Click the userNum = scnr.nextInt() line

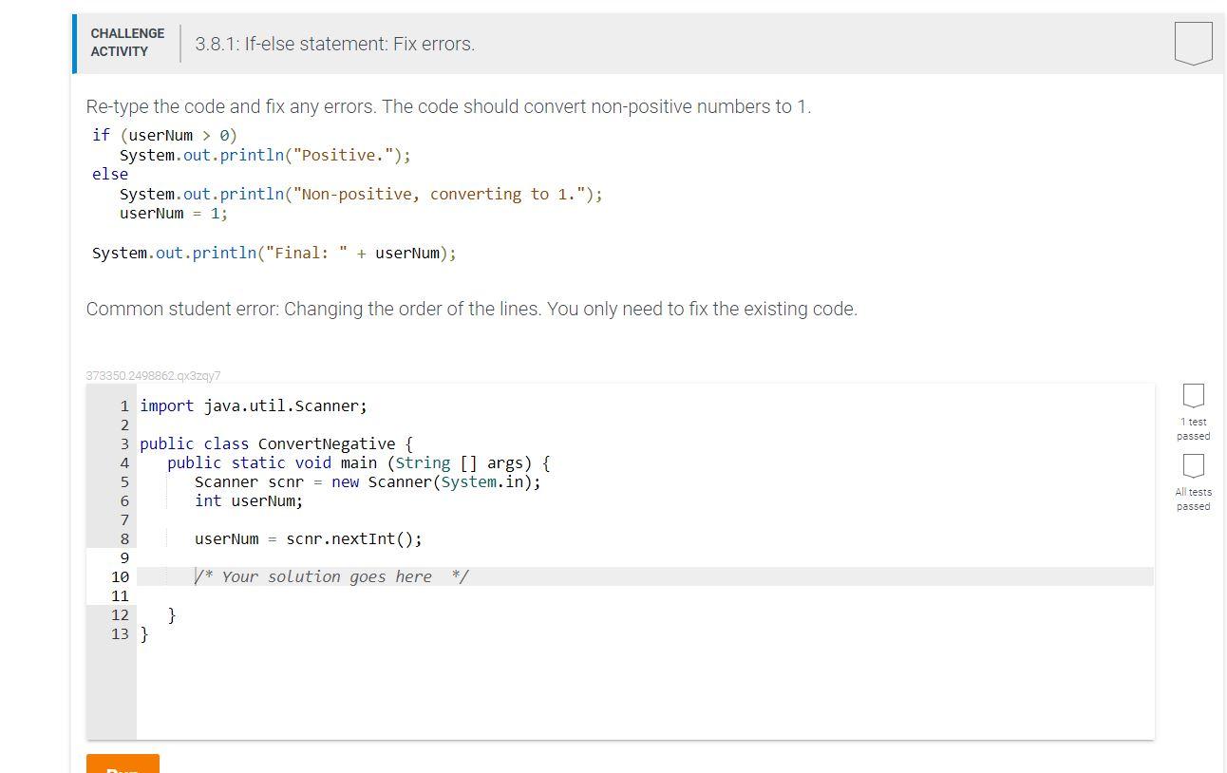[307, 538]
